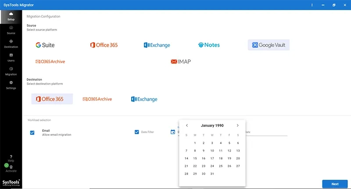Click the Migration Configuration heading
The image size is (351, 189).
[x=43, y=16]
